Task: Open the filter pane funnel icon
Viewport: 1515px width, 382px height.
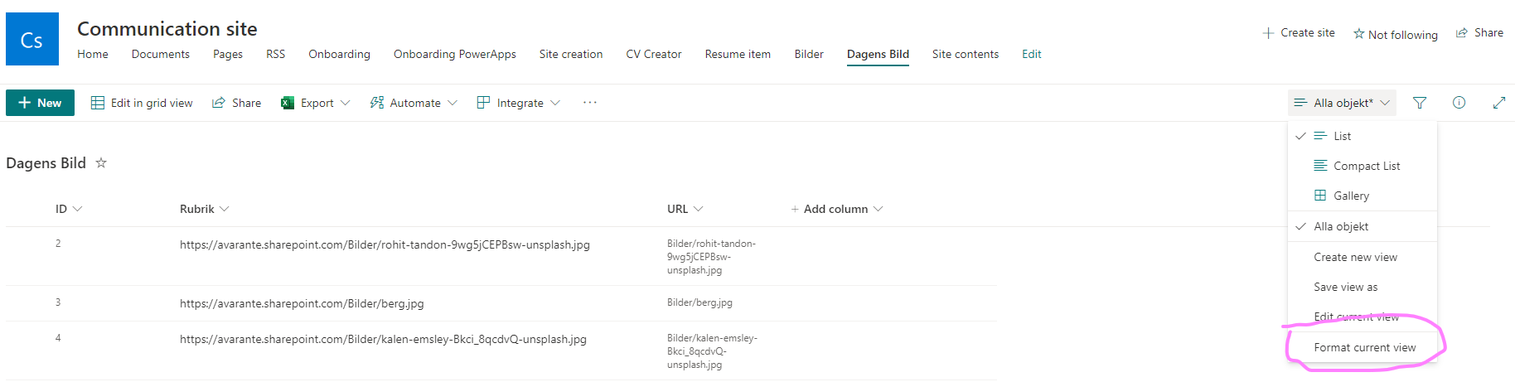Action: pyautogui.click(x=1420, y=103)
